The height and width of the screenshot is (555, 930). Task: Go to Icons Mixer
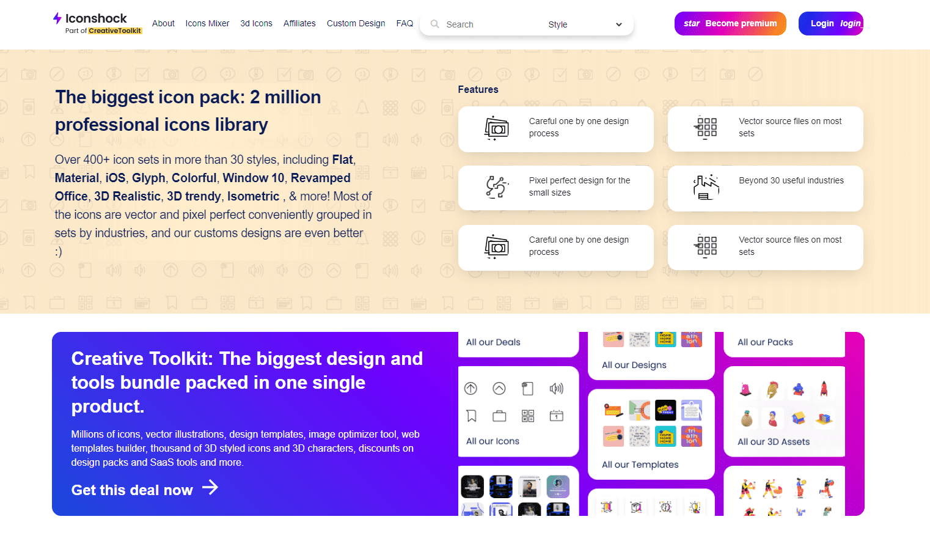207,23
